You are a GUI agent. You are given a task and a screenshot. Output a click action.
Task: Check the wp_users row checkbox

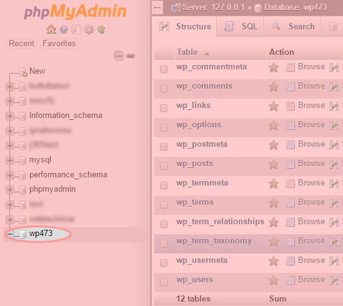click(x=164, y=282)
